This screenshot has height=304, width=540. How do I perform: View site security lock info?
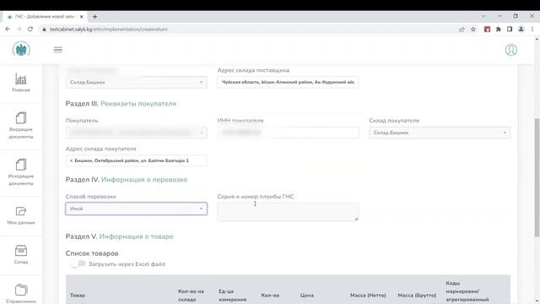pyautogui.click(x=44, y=30)
